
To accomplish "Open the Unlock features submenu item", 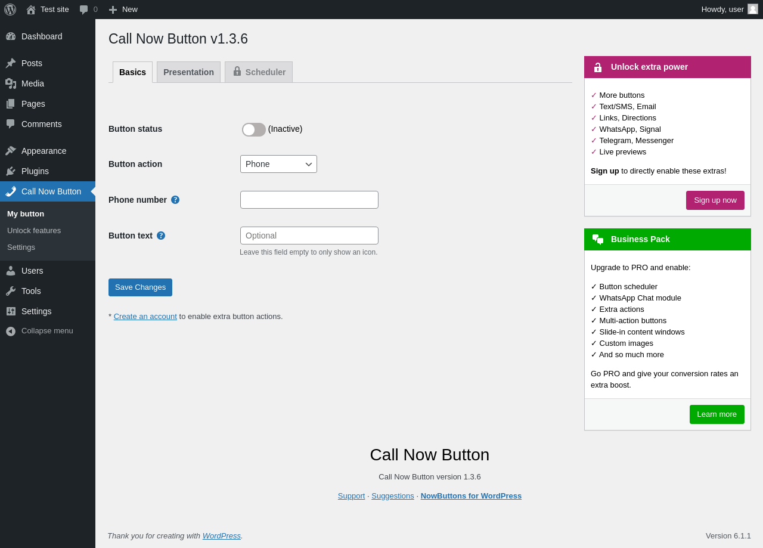I will 34,231.
